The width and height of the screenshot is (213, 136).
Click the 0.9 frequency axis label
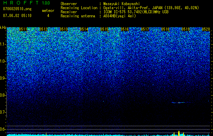(3, 78)
